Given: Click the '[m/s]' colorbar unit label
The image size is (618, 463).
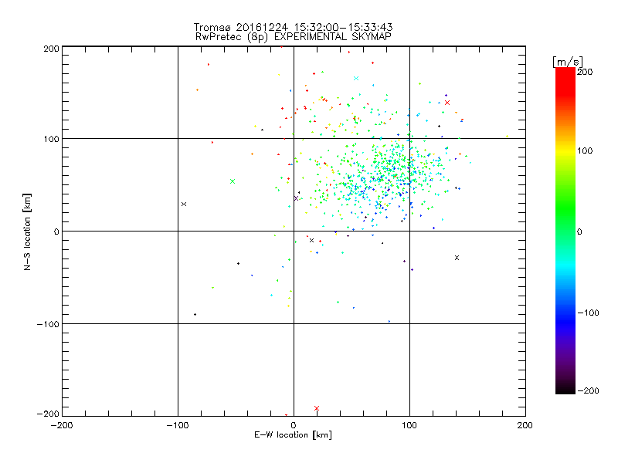Looking at the screenshot, I should pos(568,63).
